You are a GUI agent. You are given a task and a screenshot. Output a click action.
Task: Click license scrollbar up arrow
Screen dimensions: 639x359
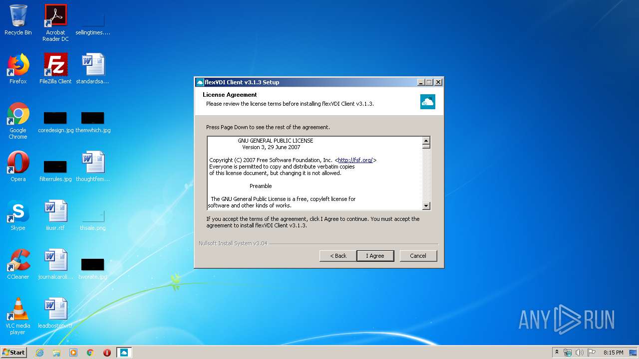pyautogui.click(x=426, y=141)
